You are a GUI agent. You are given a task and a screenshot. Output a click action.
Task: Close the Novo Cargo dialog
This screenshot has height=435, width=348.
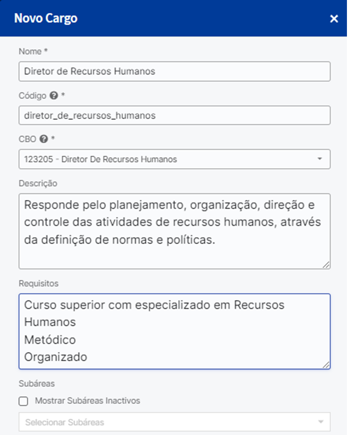coord(334,19)
